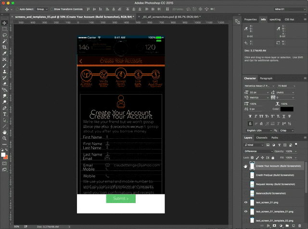Enable Show Transform Controls checkbox
Screen dimensions: 308x229
pos(51,9)
